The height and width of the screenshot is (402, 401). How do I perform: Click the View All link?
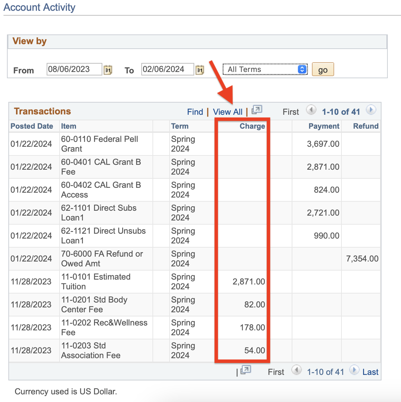point(227,112)
